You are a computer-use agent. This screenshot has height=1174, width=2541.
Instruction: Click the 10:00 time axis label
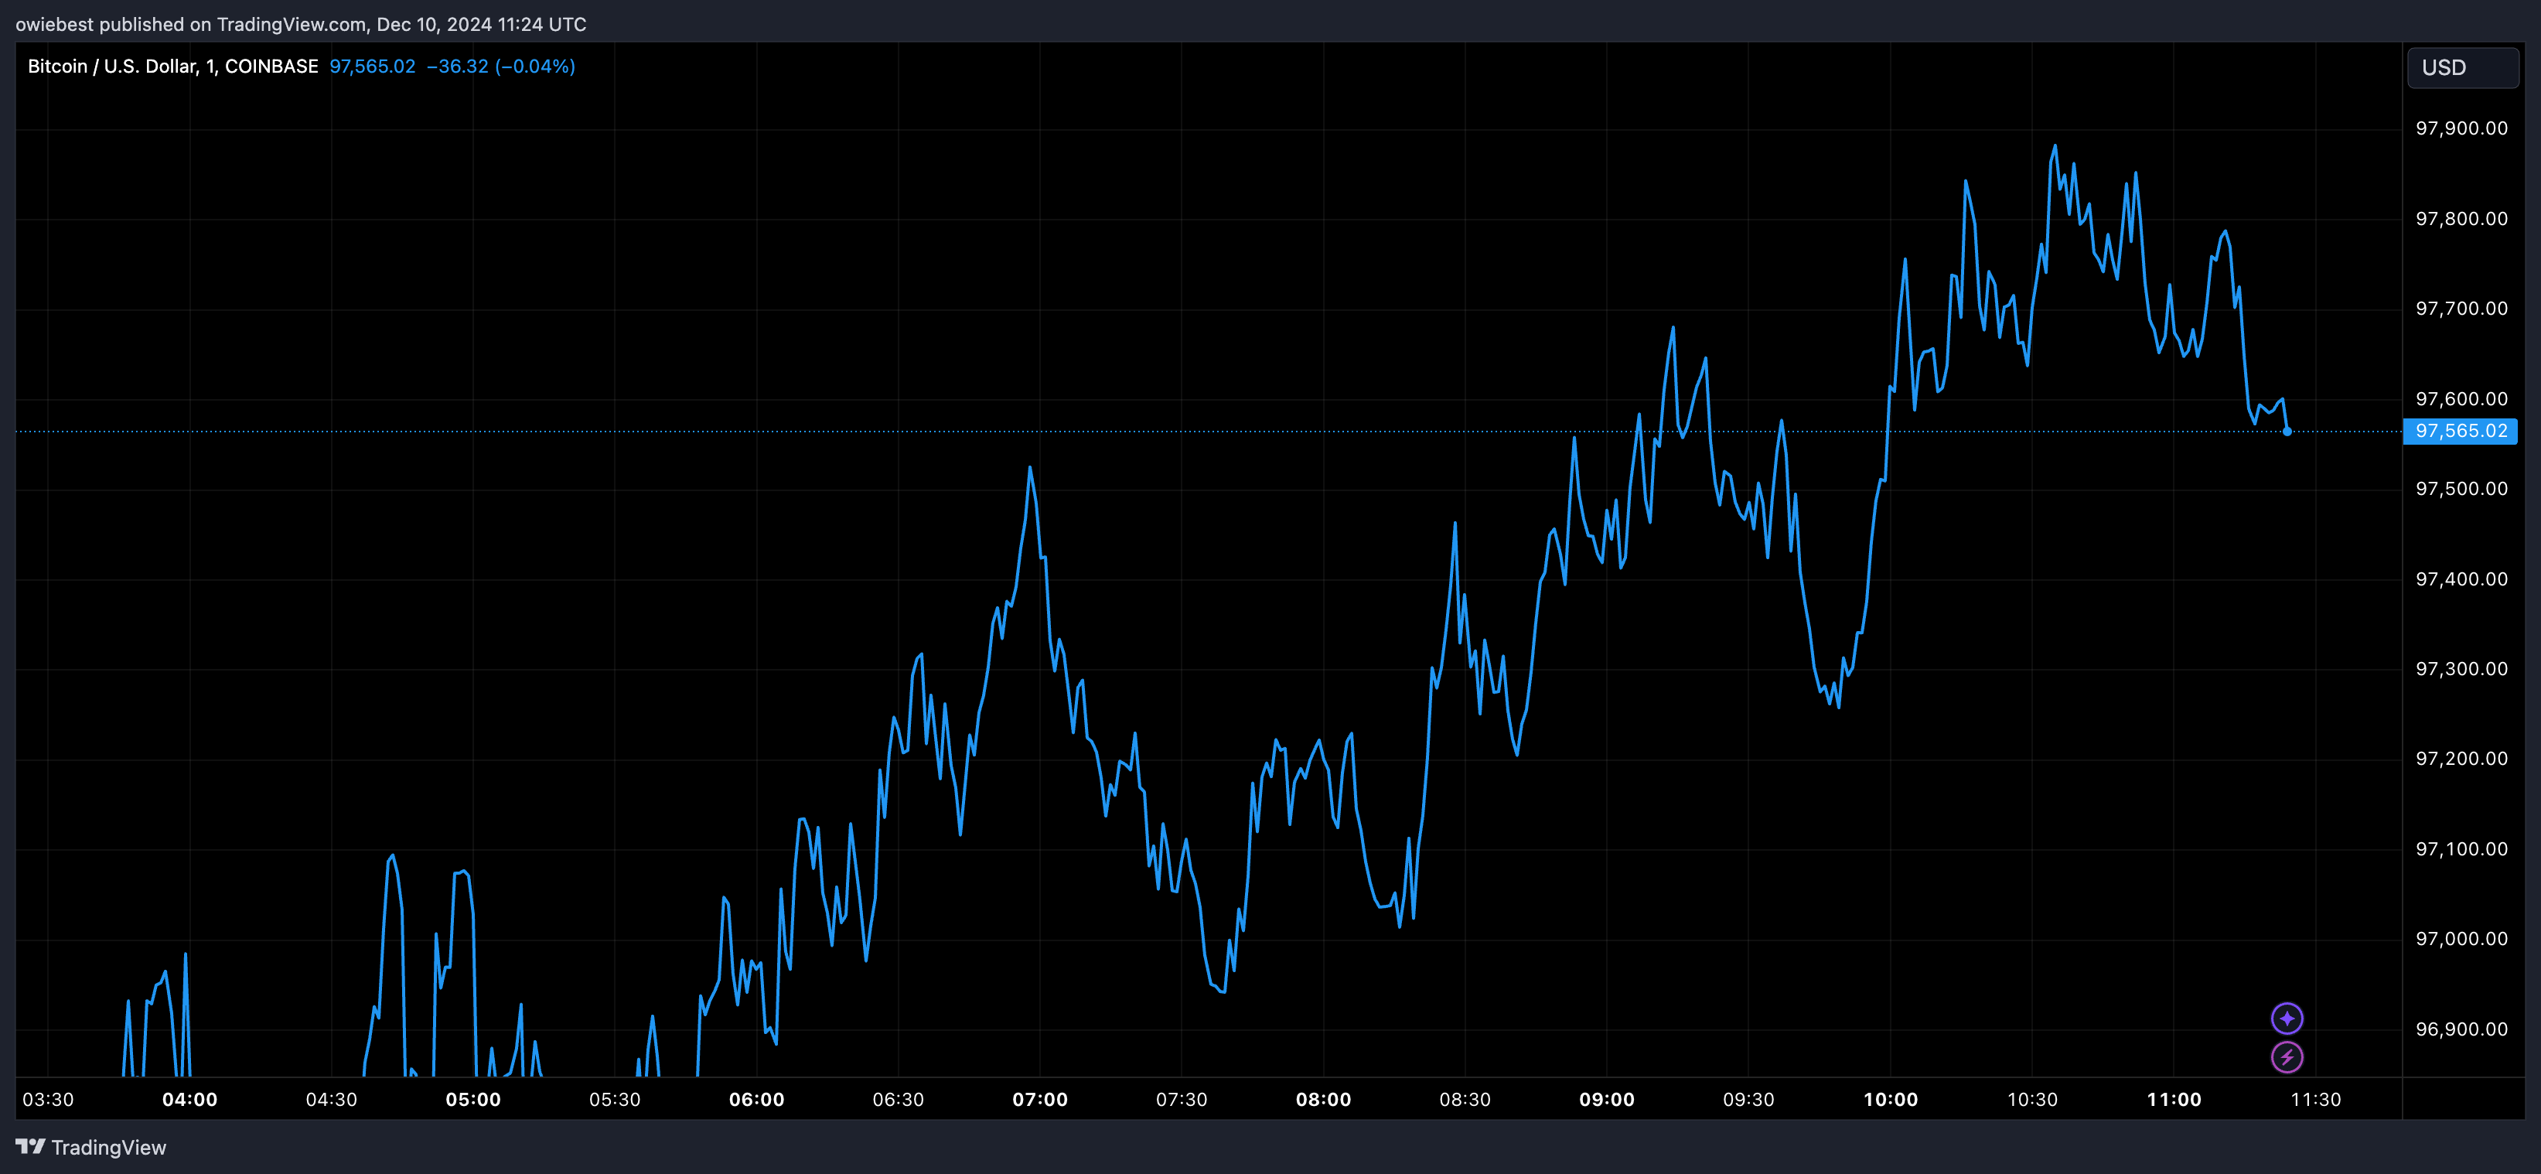click(1891, 1099)
